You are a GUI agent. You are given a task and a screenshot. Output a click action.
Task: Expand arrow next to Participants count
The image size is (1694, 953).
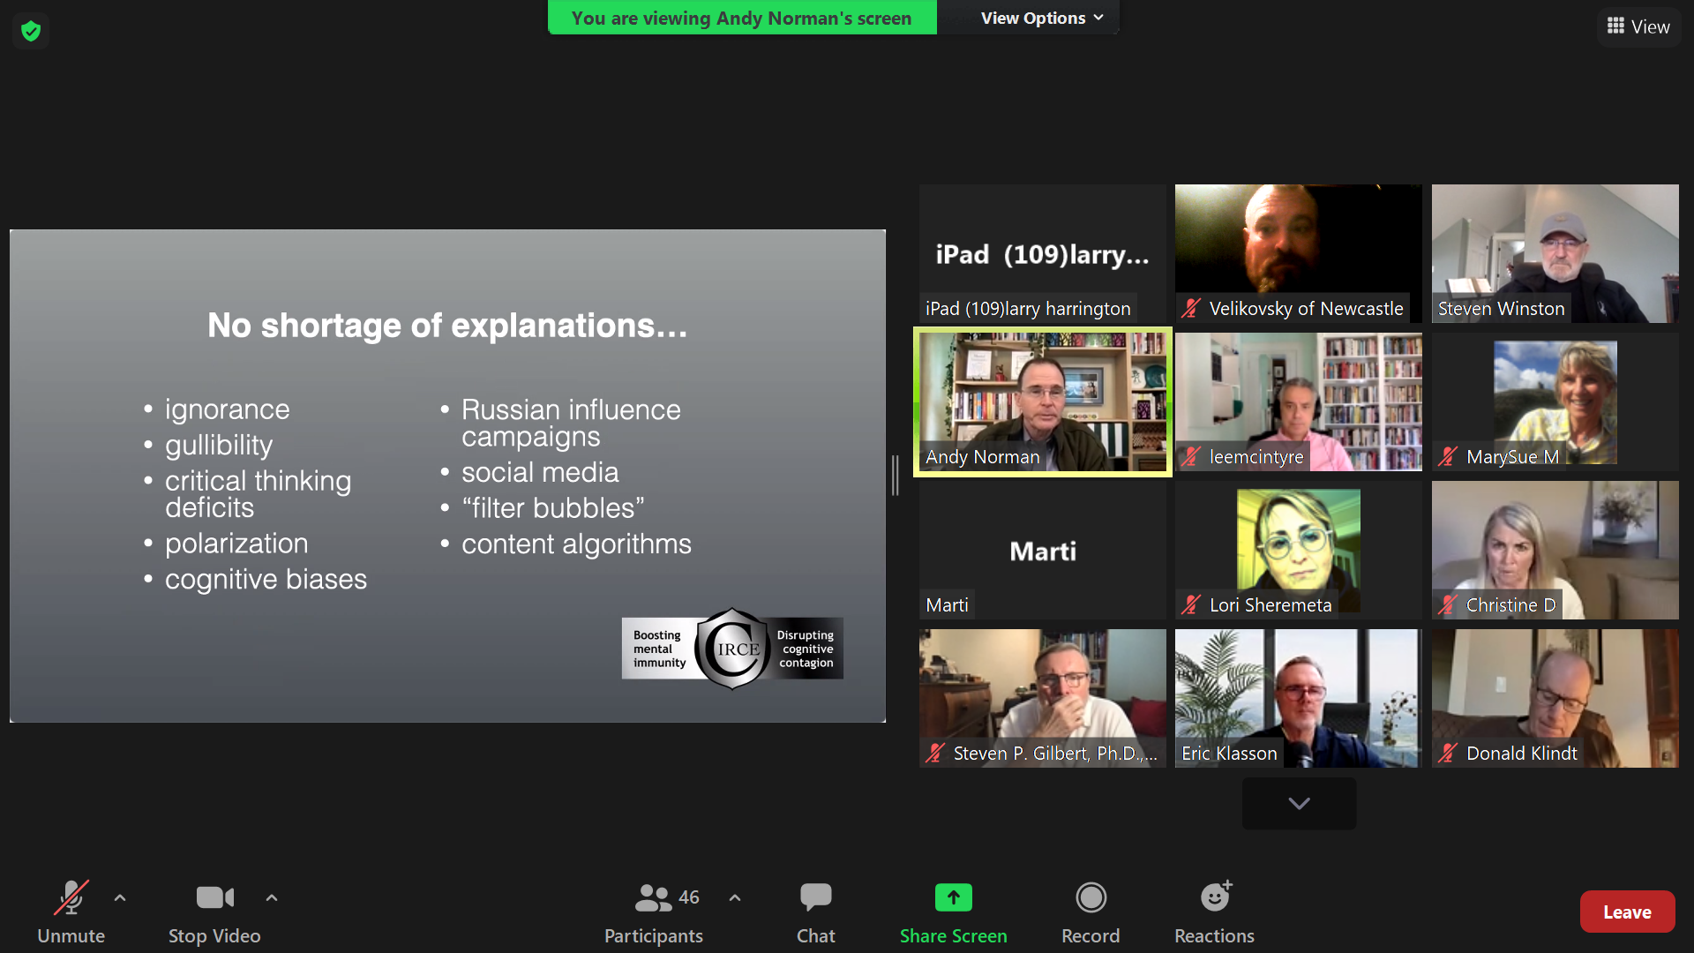[x=735, y=897]
